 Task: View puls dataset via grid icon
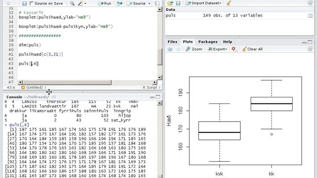pos(310,15)
